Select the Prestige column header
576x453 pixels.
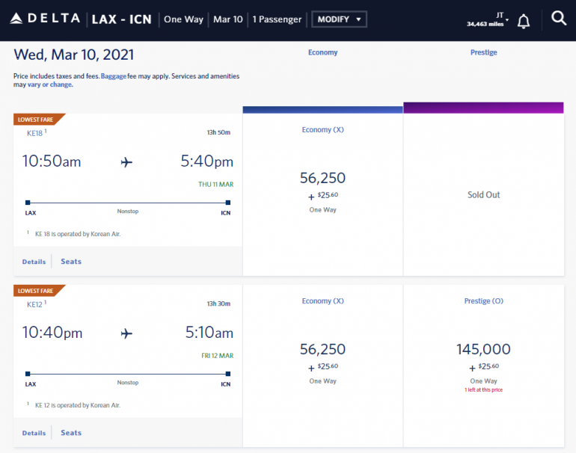(483, 52)
